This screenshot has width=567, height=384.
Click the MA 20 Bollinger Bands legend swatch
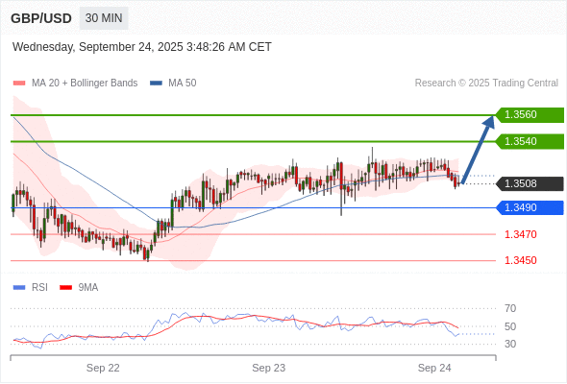(x=19, y=84)
